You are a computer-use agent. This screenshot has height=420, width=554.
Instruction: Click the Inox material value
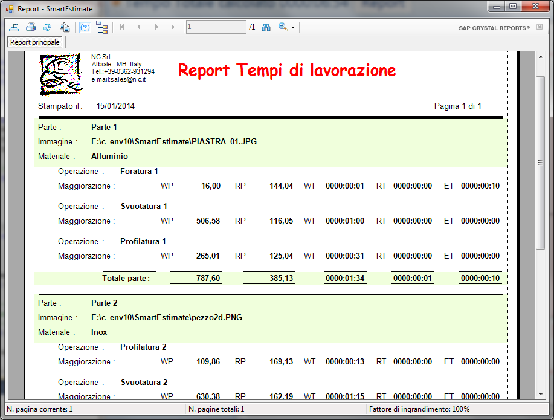click(99, 332)
